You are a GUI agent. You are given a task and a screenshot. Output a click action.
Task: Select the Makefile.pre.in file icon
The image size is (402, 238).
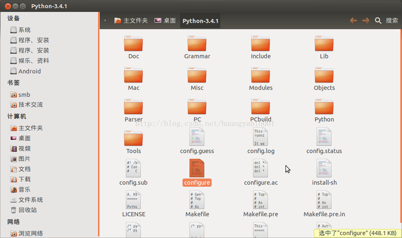[324, 200]
